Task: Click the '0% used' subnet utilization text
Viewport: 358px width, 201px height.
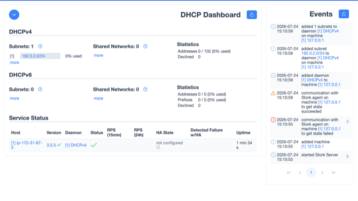Action: 73,56
